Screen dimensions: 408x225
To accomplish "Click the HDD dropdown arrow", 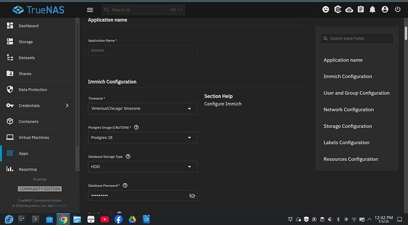I will pos(189,167).
